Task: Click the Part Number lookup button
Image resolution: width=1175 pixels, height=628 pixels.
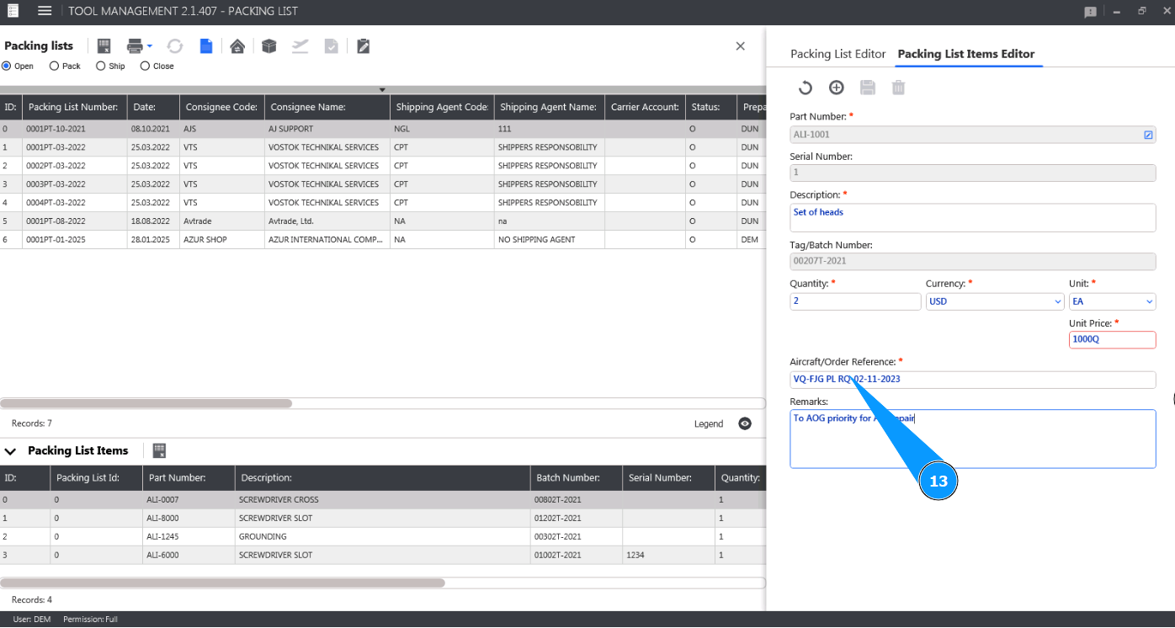Action: coord(1148,135)
